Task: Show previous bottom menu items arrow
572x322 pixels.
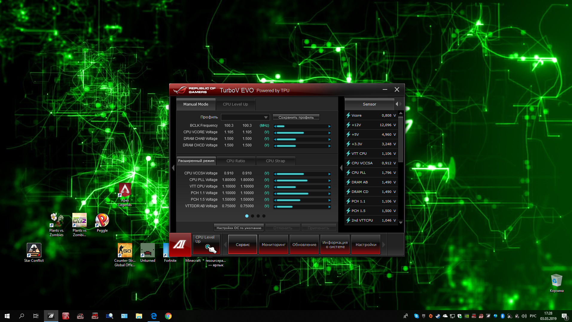Action: (225, 244)
